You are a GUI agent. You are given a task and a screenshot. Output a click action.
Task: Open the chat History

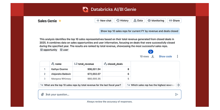[x=122, y=20]
